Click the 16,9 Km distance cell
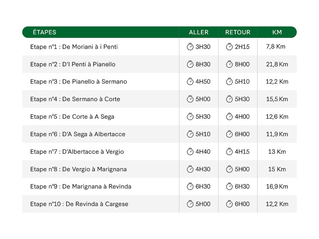Viewport: 319px width, 239px height. click(277, 186)
